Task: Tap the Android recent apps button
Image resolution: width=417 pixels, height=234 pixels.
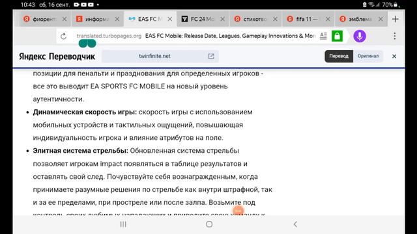Action: tap(123, 224)
